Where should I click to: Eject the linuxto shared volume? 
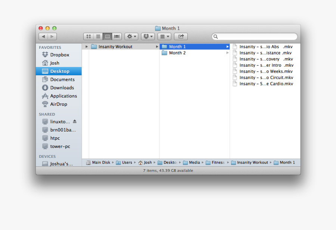pyautogui.click(x=75, y=121)
